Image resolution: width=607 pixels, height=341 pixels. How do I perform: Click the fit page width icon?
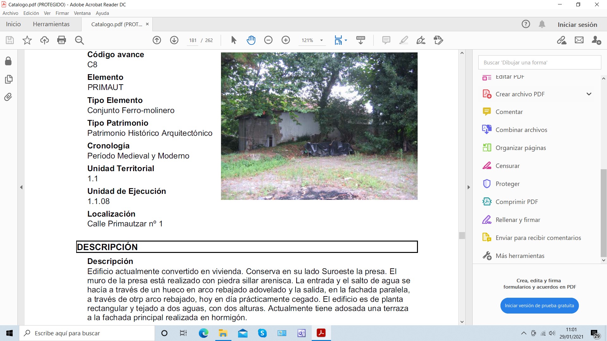click(338, 40)
